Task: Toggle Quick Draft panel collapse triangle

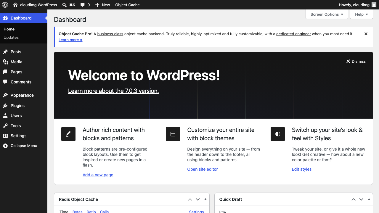Action: [x=369, y=199]
